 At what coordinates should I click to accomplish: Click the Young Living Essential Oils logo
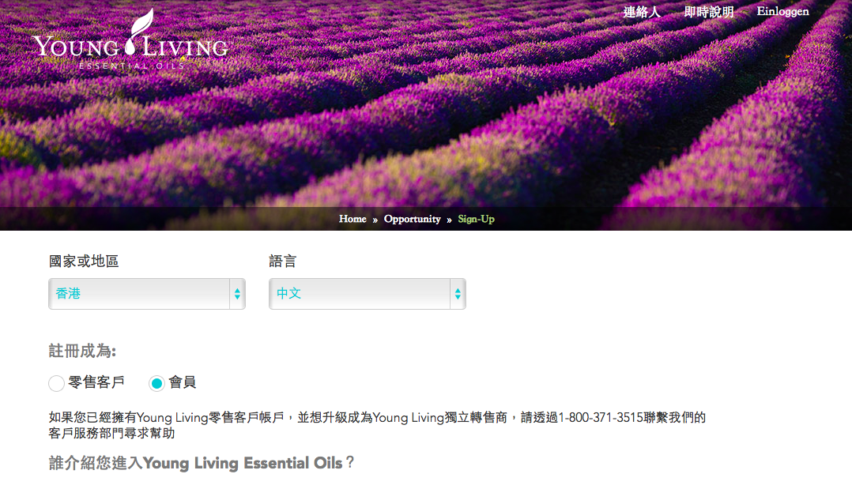point(130,39)
